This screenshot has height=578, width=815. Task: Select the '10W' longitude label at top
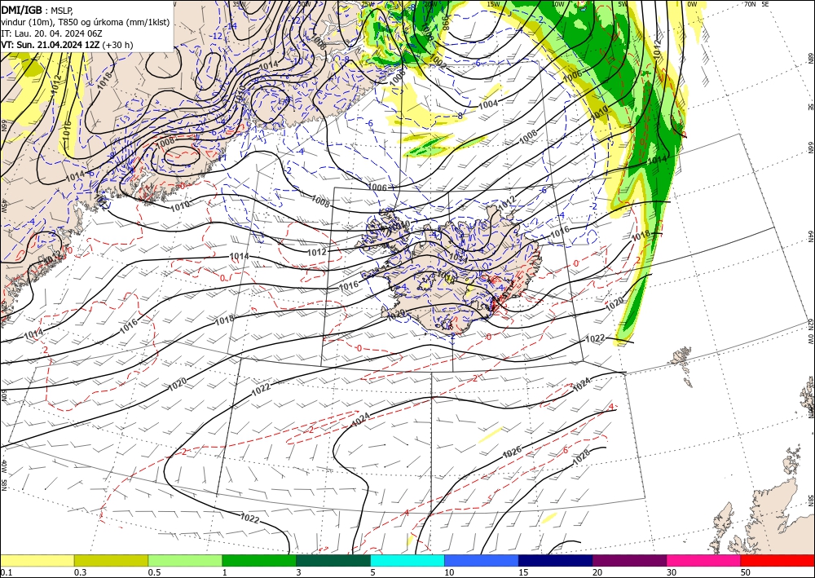click(x=557, y=3)
